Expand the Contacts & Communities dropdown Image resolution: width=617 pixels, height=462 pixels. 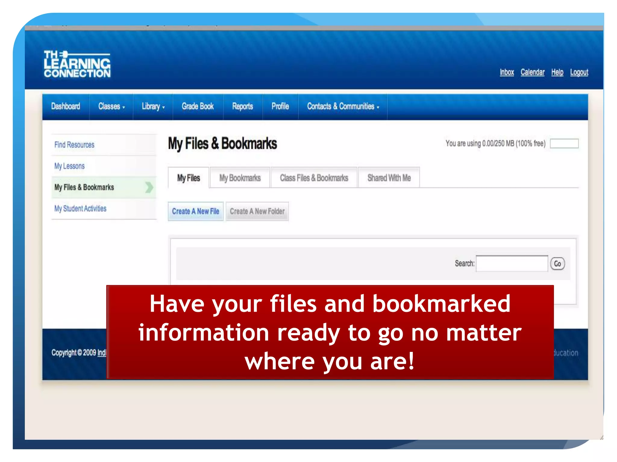[343, 106]
